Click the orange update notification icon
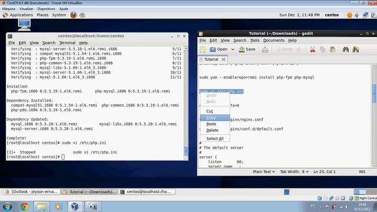Image resolution: width=377 pixels, height=212 pixels. point(349,15)
